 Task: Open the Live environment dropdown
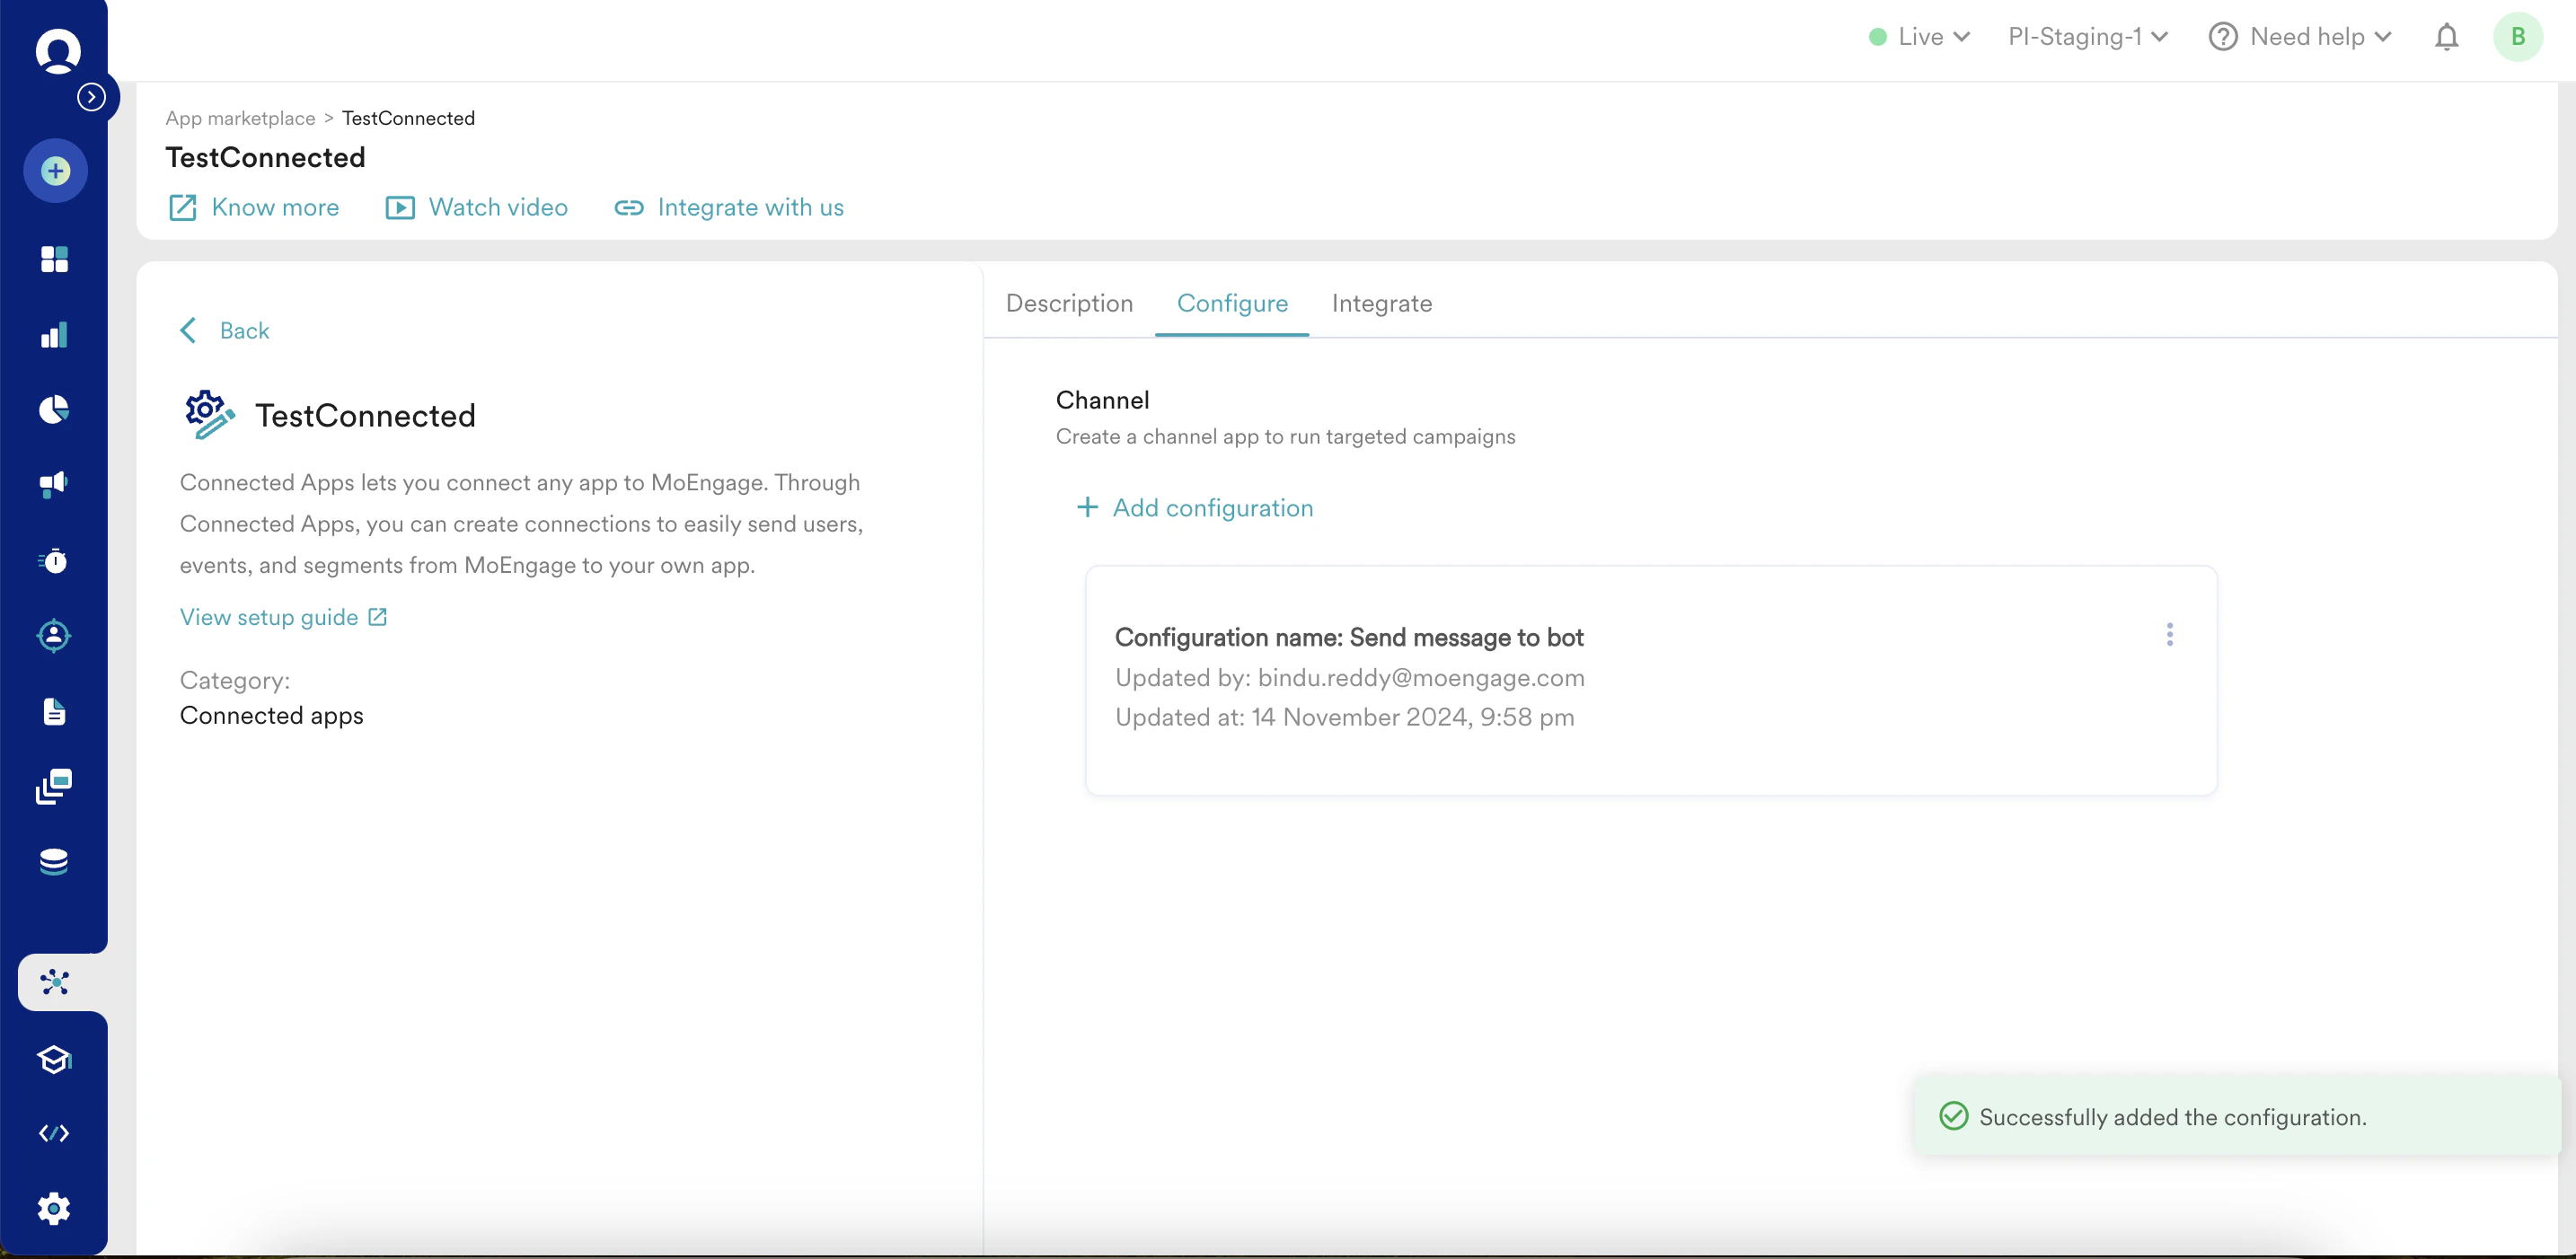point(1919,37)
